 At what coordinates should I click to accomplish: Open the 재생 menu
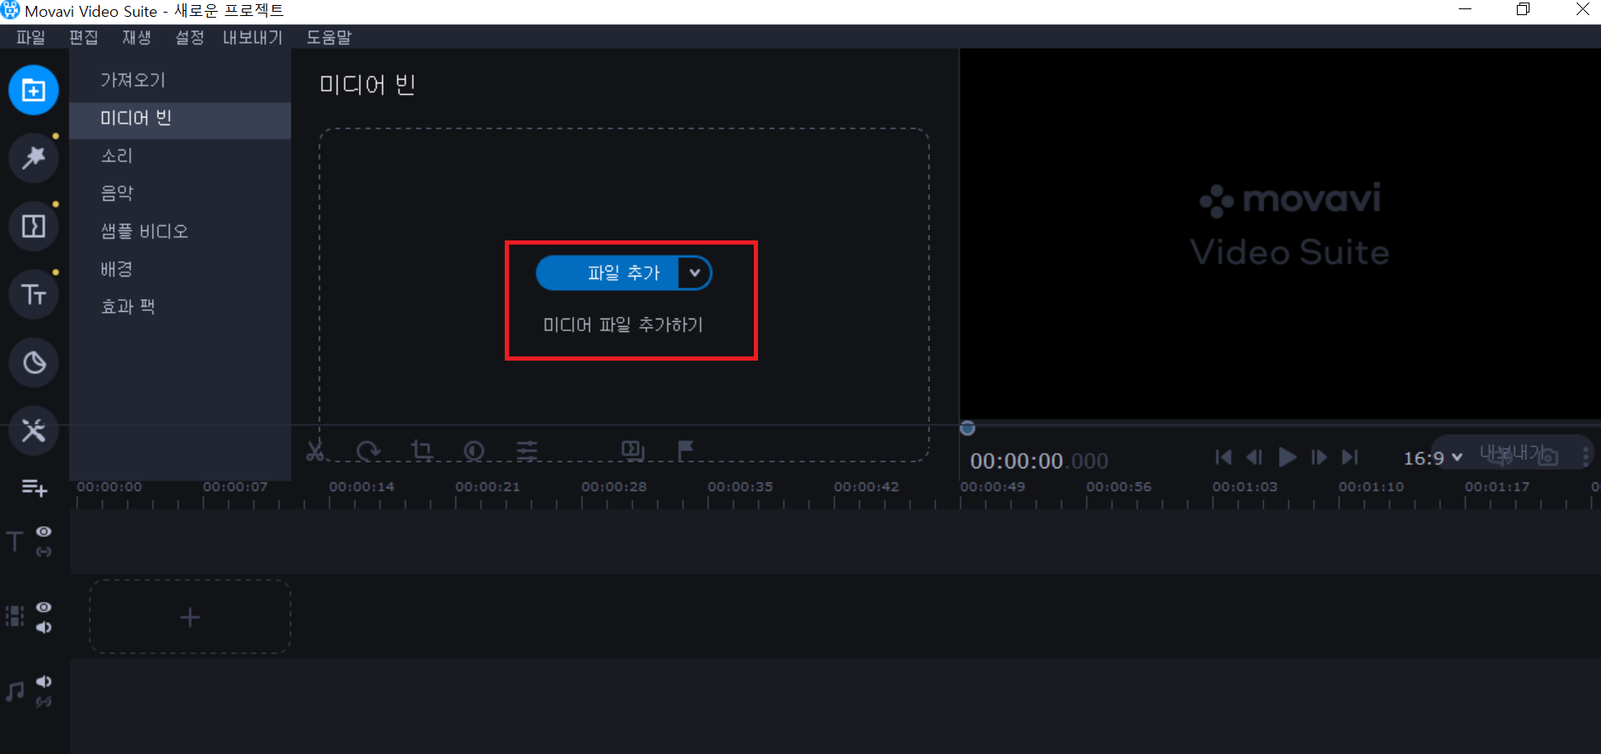click(x=136, y=37)
